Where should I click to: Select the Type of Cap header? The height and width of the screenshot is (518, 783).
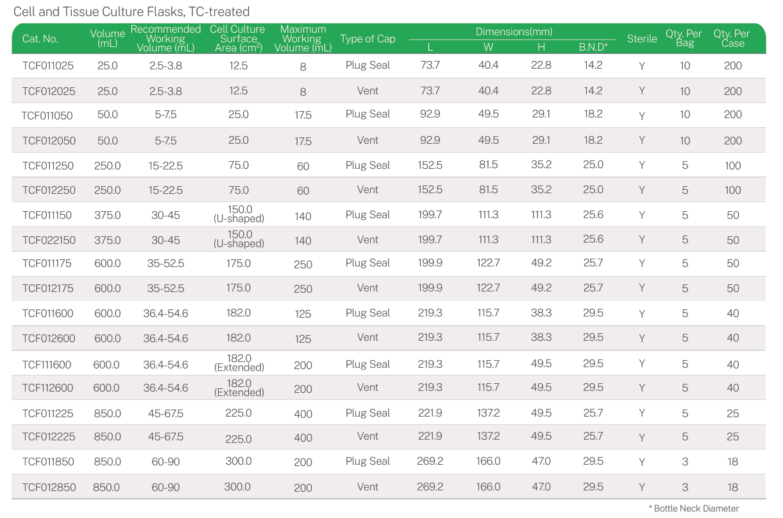(367, 39)
